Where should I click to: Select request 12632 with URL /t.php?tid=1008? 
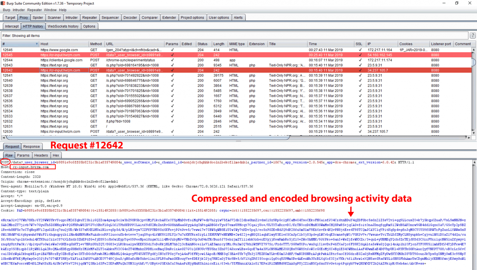(236, 121)
